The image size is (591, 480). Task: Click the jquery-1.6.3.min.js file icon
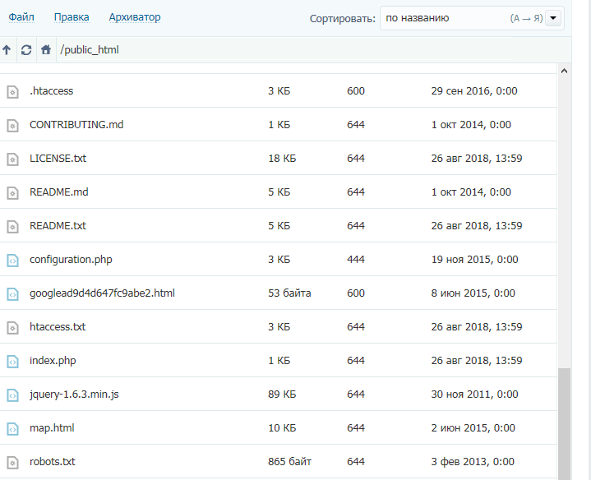(12, 395)
